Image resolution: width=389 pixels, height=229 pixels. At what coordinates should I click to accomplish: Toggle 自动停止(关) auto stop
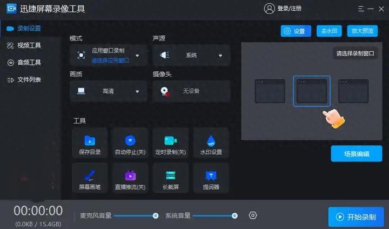tap(130, 144)
